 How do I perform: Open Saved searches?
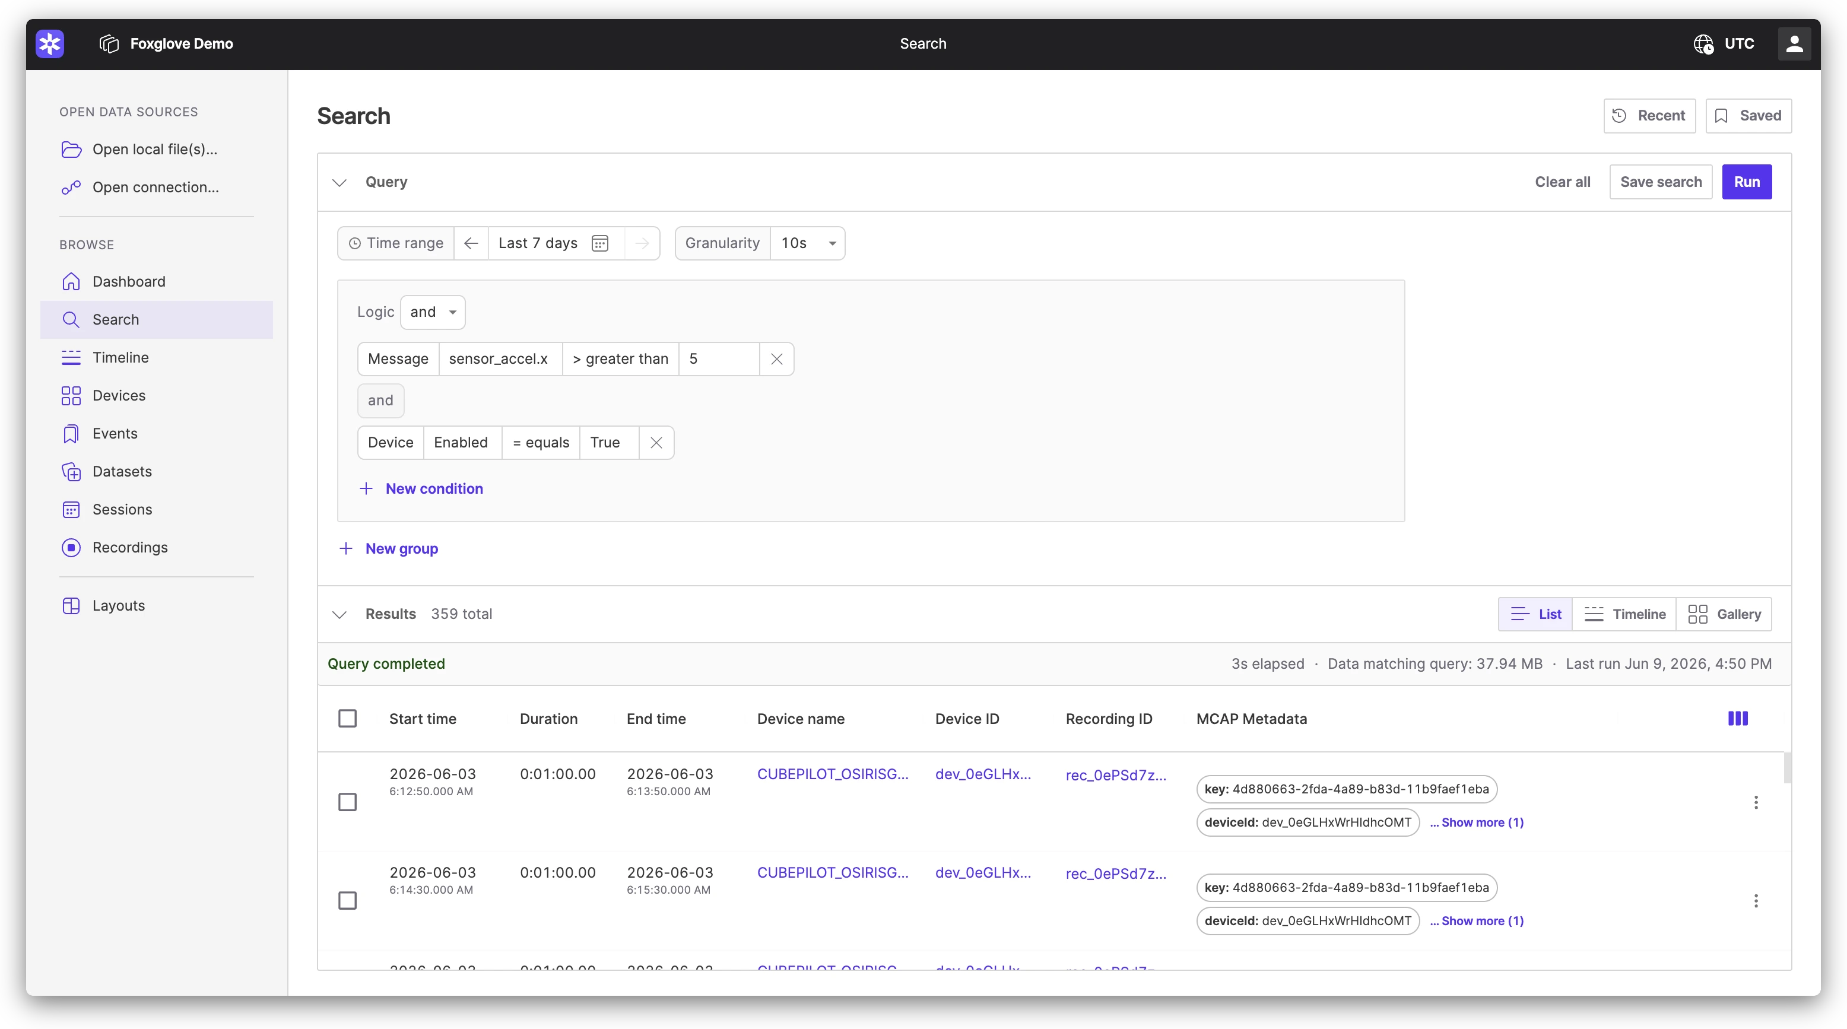click(x=1748, y=116)
